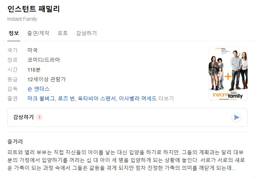Click the Instant Family English subtitle
The image size is (255, 177).
tap(22, 19)
